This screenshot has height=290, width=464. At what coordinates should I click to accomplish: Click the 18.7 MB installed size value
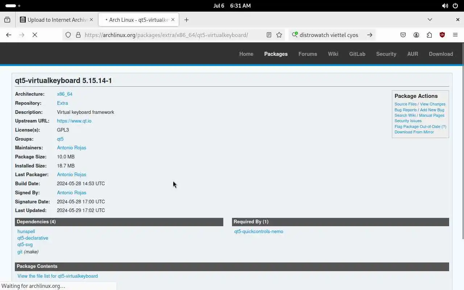(66, 166)
